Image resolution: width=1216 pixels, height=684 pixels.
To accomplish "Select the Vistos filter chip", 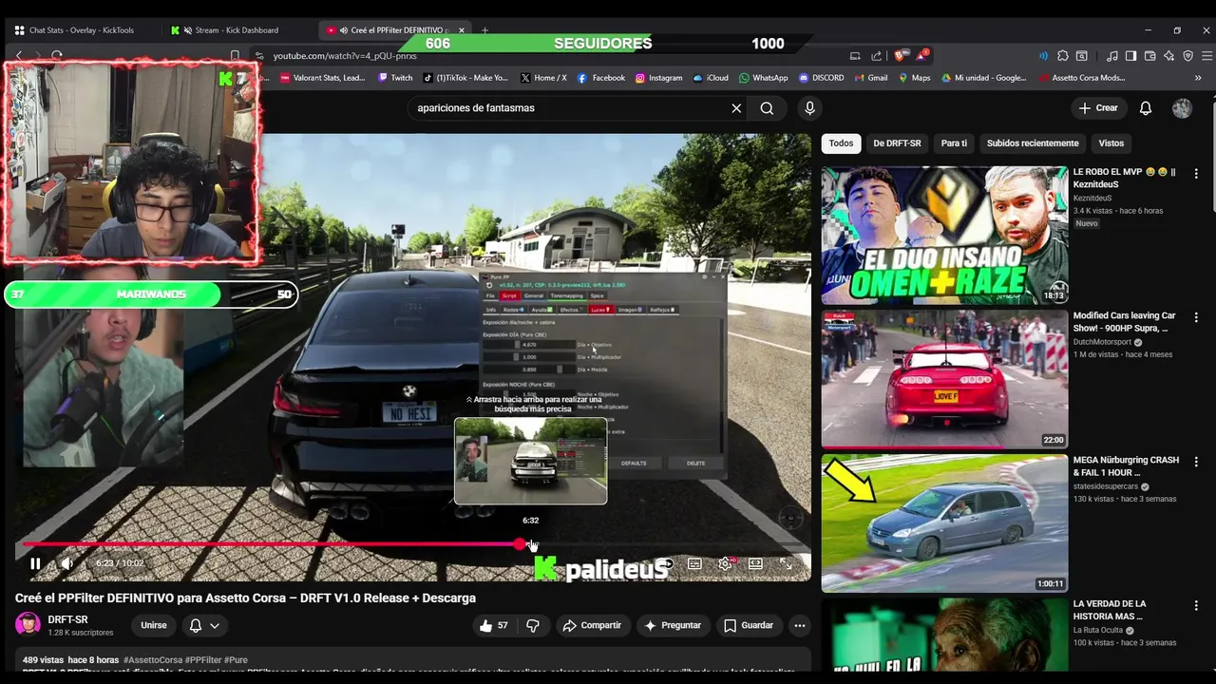I will click(1111, 143).
